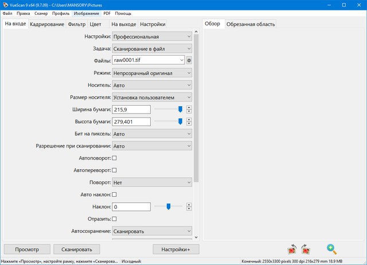Tick the Авто наклон checkbox
367x265 pixels.
point(114,194)
